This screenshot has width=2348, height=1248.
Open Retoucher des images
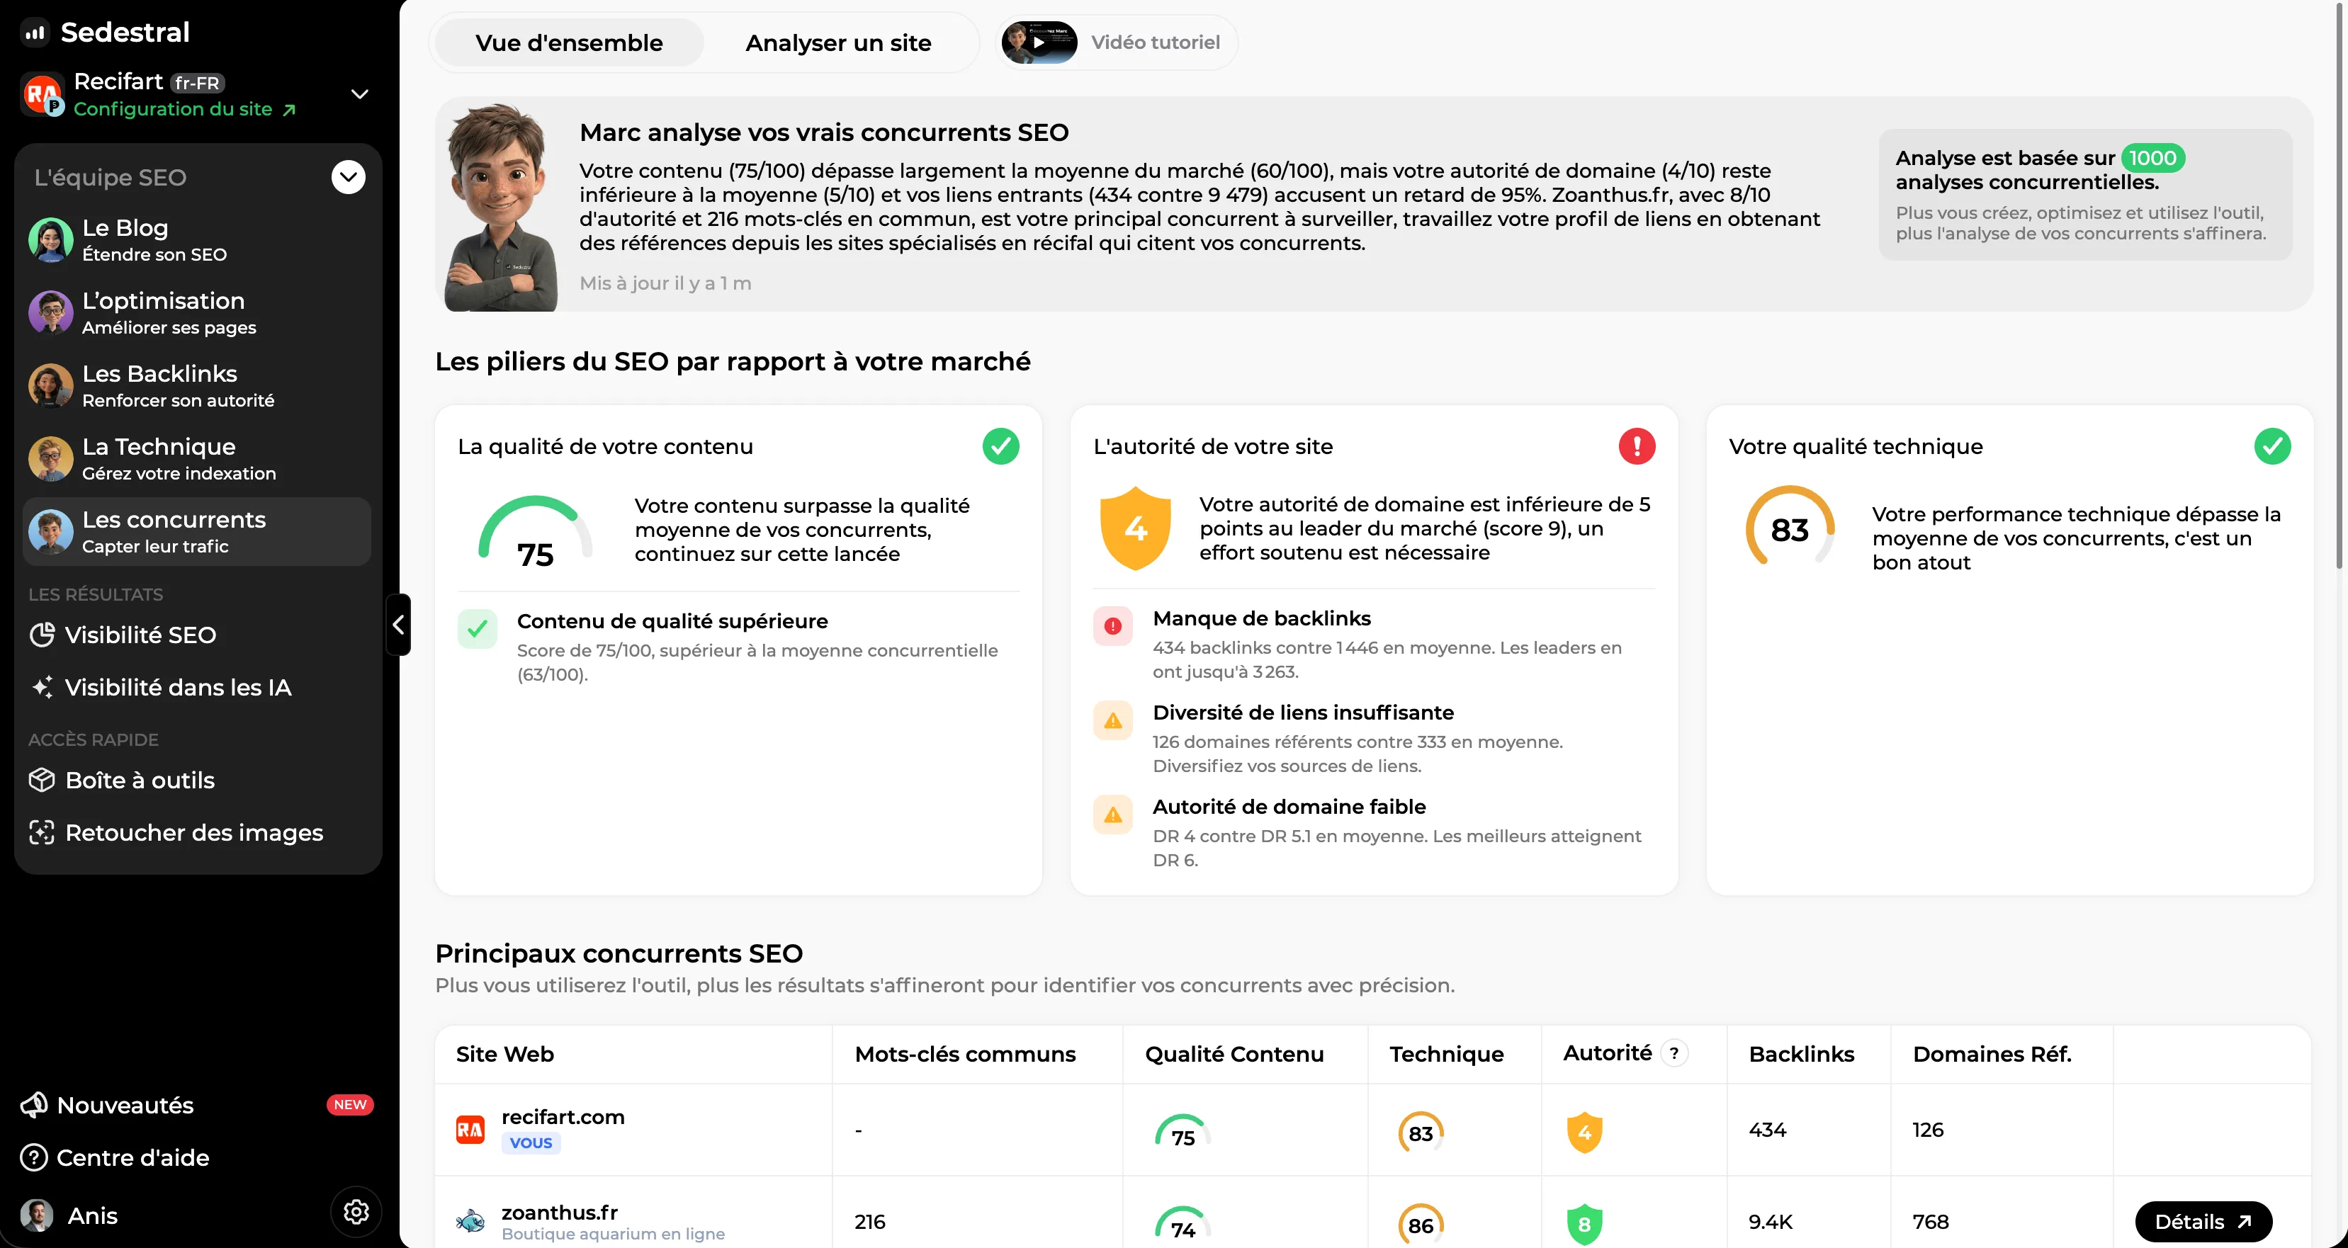[x=197, y=832]
